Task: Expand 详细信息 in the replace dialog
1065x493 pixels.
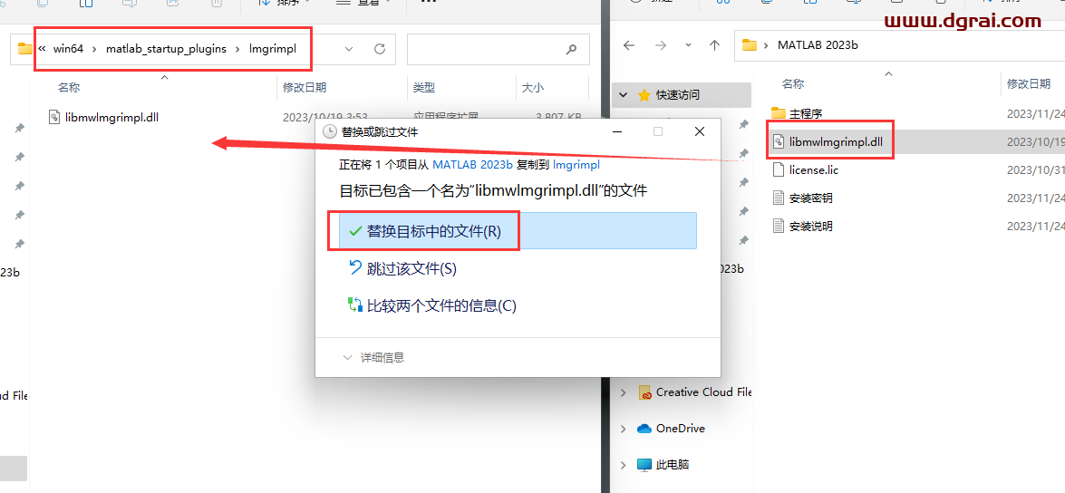Action: coord(373,357)
